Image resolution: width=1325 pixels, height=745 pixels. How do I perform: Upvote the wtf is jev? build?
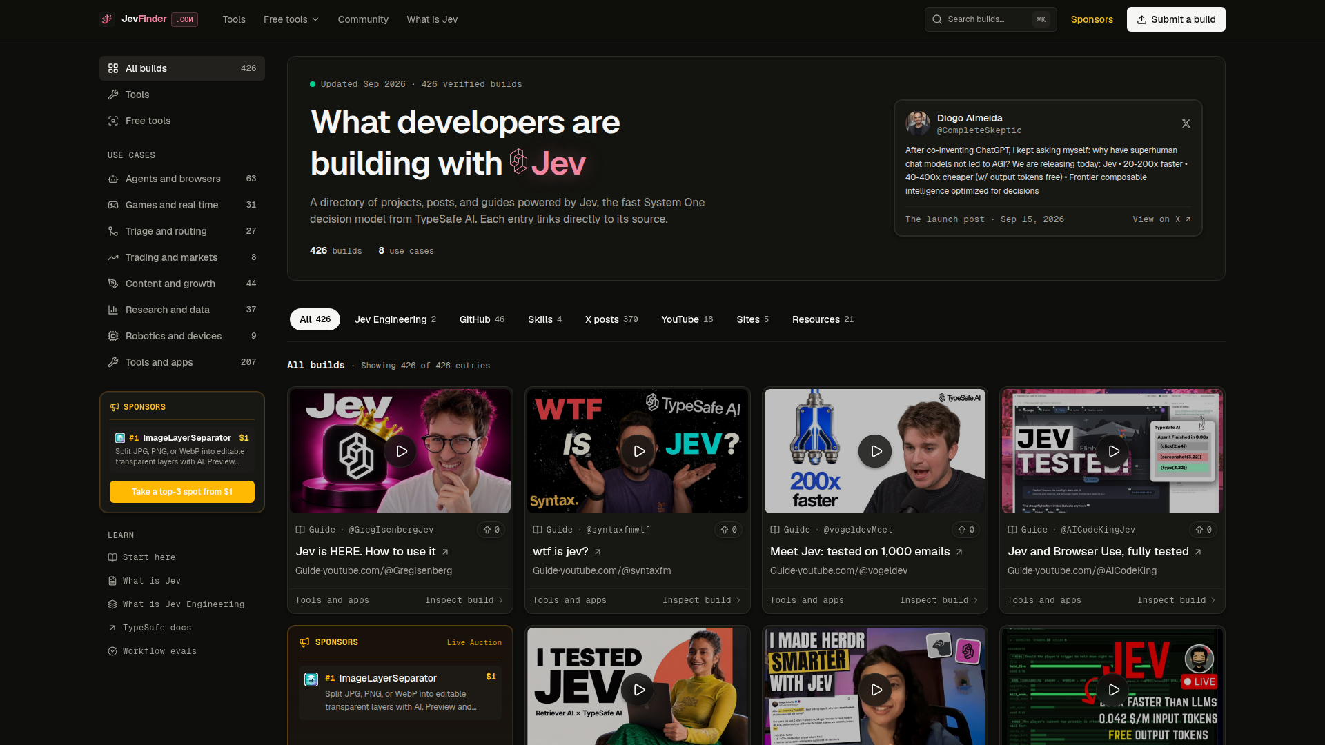729,530
